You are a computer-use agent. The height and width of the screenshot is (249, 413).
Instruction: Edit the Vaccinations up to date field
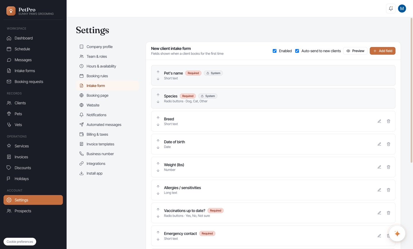tap(379, 213)
